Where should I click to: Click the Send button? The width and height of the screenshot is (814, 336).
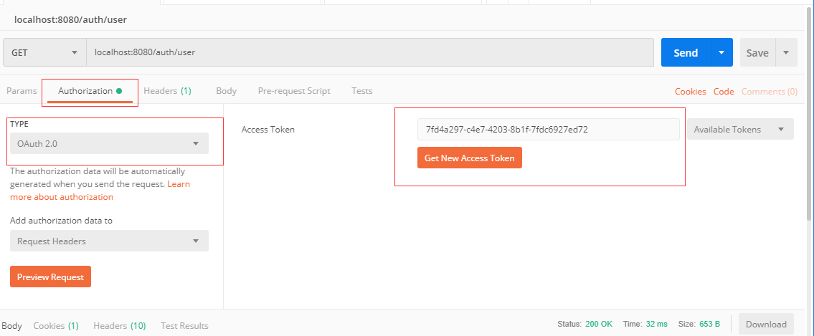pyautogui.click(x=685, y=52)
